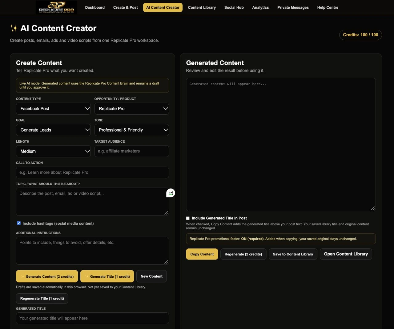394x329 pixels.
Task: Select the AI Content Creator tab
Action: coord(163,7)
